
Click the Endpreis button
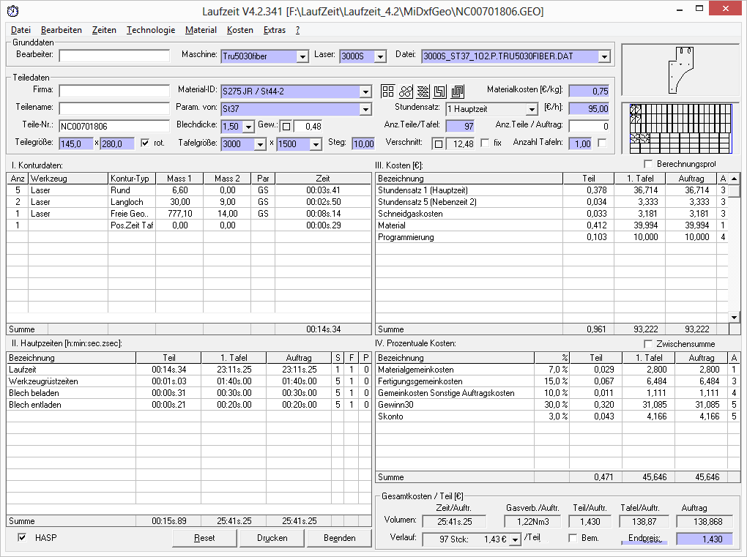[x=645, y=539]
